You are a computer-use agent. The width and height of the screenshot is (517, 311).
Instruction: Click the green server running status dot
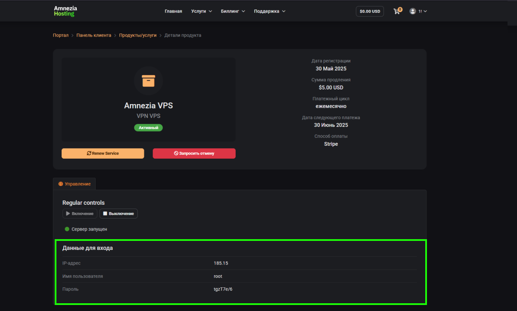tap(67, 229)
